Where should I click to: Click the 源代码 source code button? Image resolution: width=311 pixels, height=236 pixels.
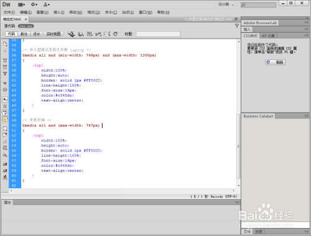tap(9, 26)
